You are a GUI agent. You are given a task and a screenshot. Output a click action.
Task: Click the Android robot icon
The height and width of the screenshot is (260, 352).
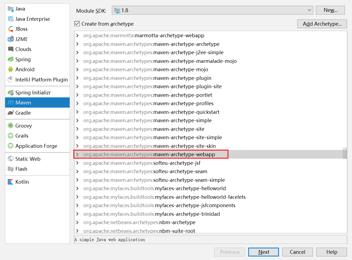(x=11, y=69)
